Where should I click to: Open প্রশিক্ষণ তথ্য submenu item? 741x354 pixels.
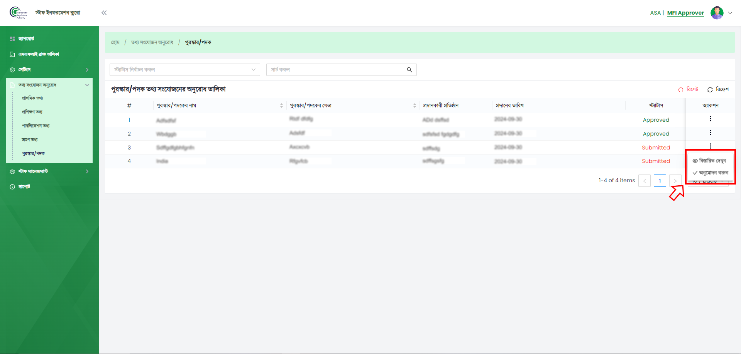32,112
